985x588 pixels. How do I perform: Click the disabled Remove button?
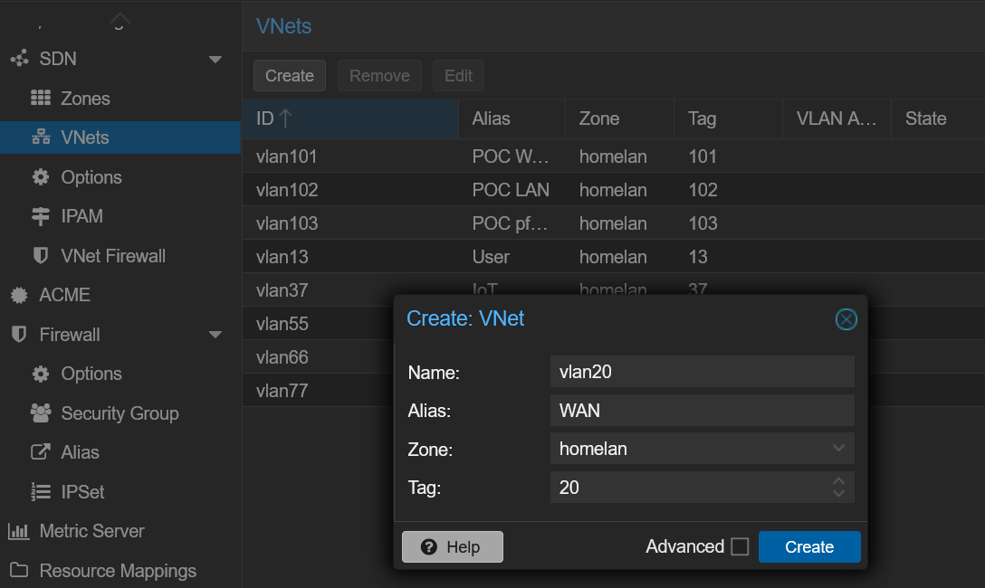click(x=379, y=75)
